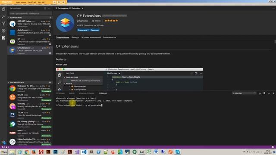The image size is (276, 155).
Task: Click the Visual Studio Code taskbar button
Action: [x=84, y=152]
